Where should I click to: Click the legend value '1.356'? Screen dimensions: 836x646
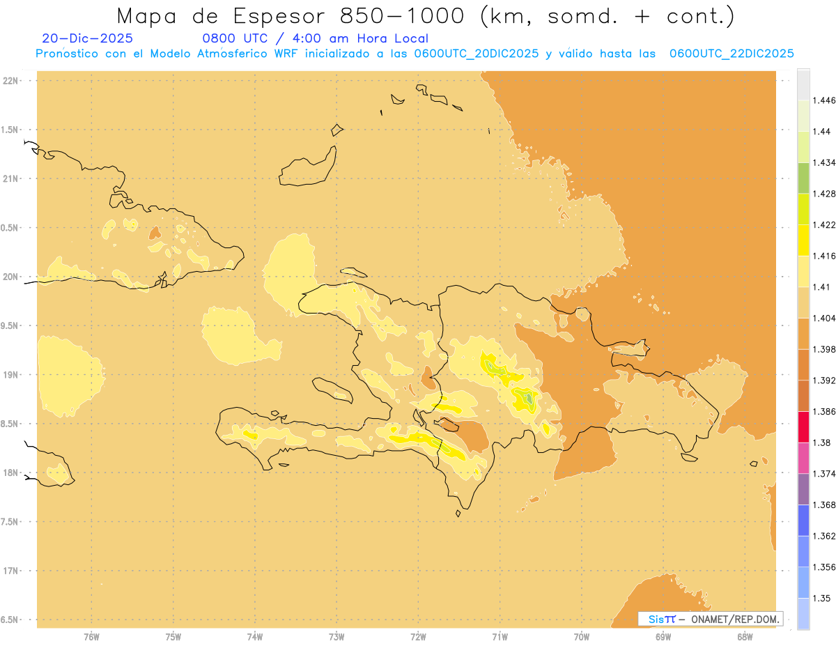pyautogui.click(x=824, y=567)
